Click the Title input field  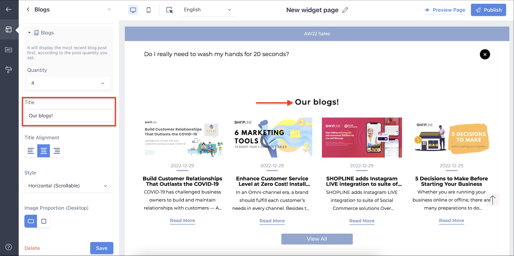coord(69,116)
